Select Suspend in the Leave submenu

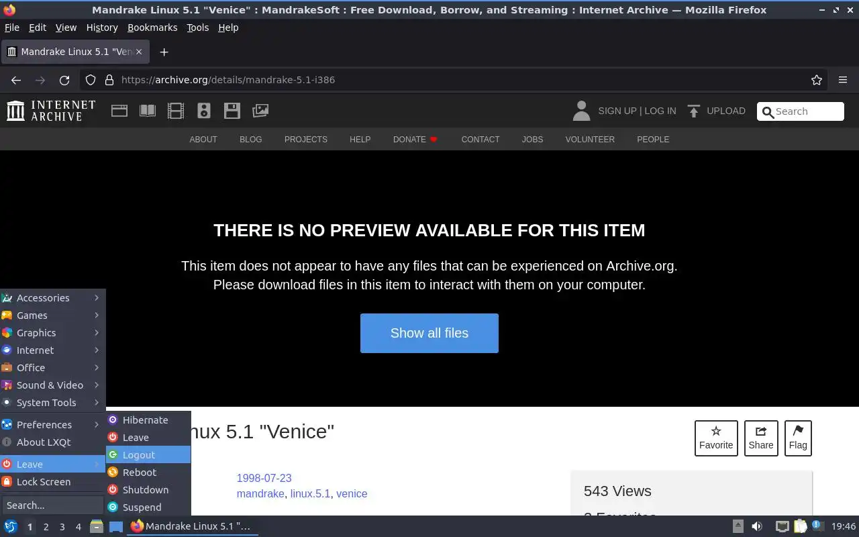(148, 507)
